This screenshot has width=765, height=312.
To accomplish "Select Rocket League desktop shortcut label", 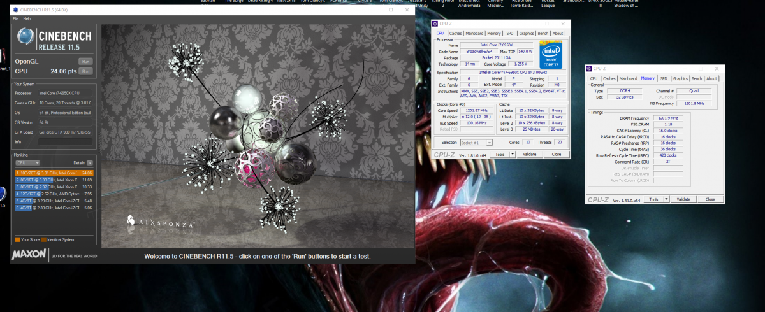I will (x=547, y=4).
